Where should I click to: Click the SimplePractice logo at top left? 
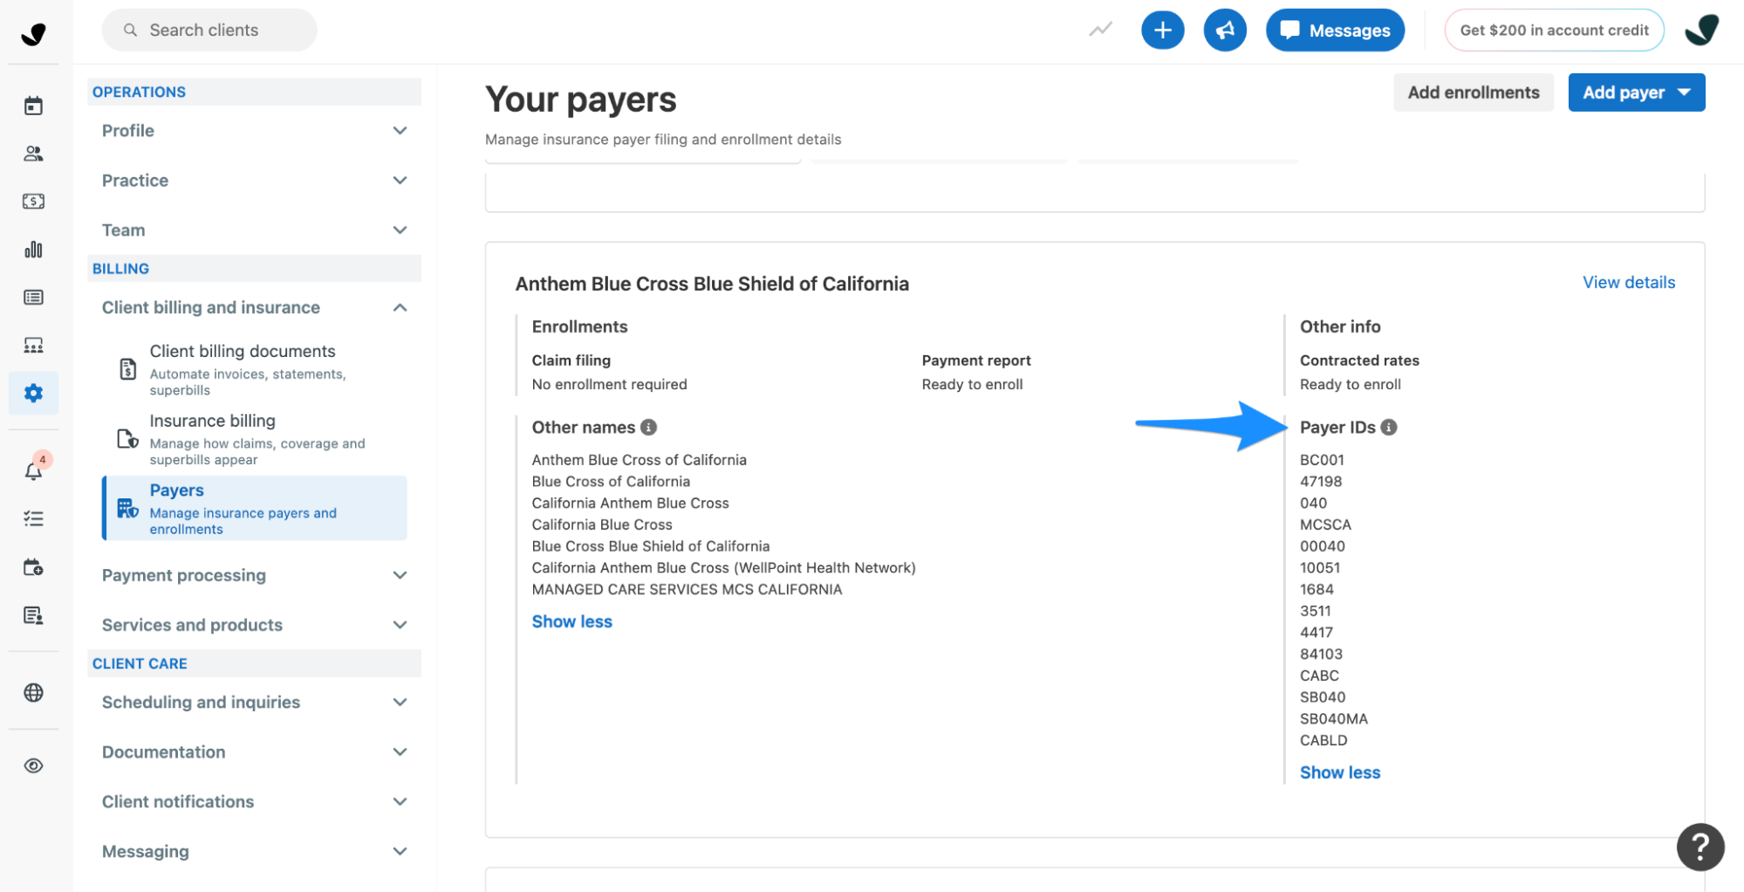(33, 33)
